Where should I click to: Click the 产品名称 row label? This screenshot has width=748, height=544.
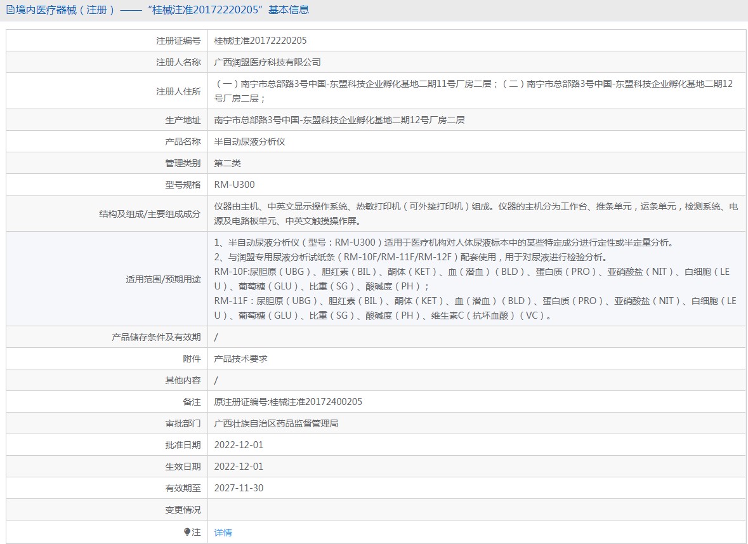pyautogui.click(x=183, y=142)
